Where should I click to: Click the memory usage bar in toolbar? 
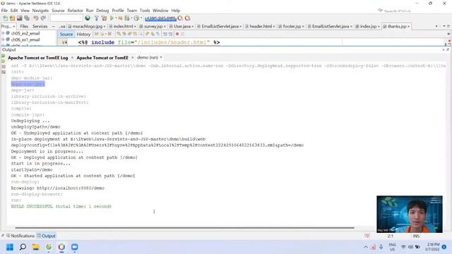pos(160,18)
